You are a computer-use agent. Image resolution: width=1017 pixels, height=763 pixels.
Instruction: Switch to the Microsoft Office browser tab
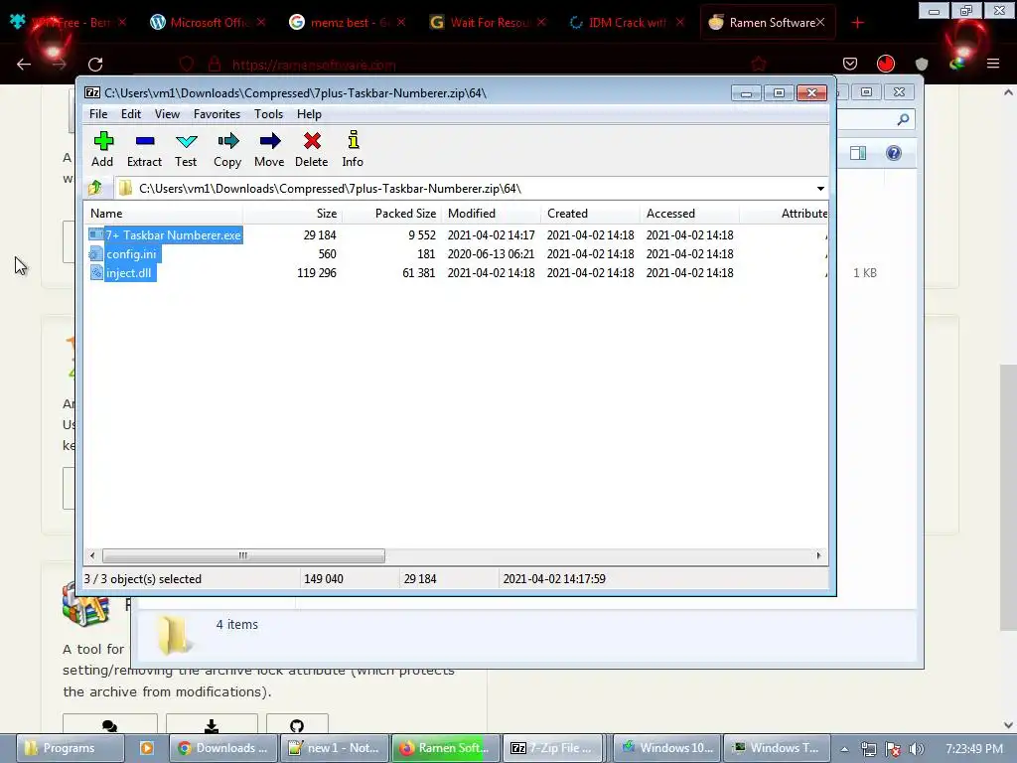208,23
